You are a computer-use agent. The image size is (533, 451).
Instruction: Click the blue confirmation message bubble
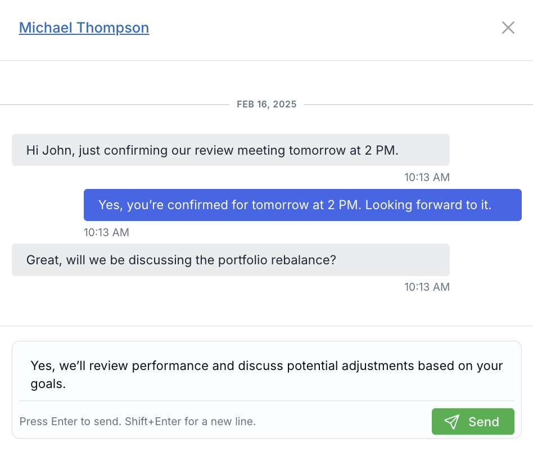(x=302, y=205)
